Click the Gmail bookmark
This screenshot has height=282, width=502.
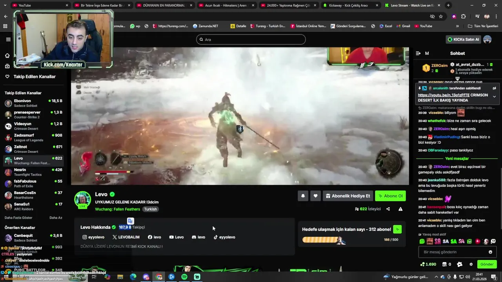[402, 26]
